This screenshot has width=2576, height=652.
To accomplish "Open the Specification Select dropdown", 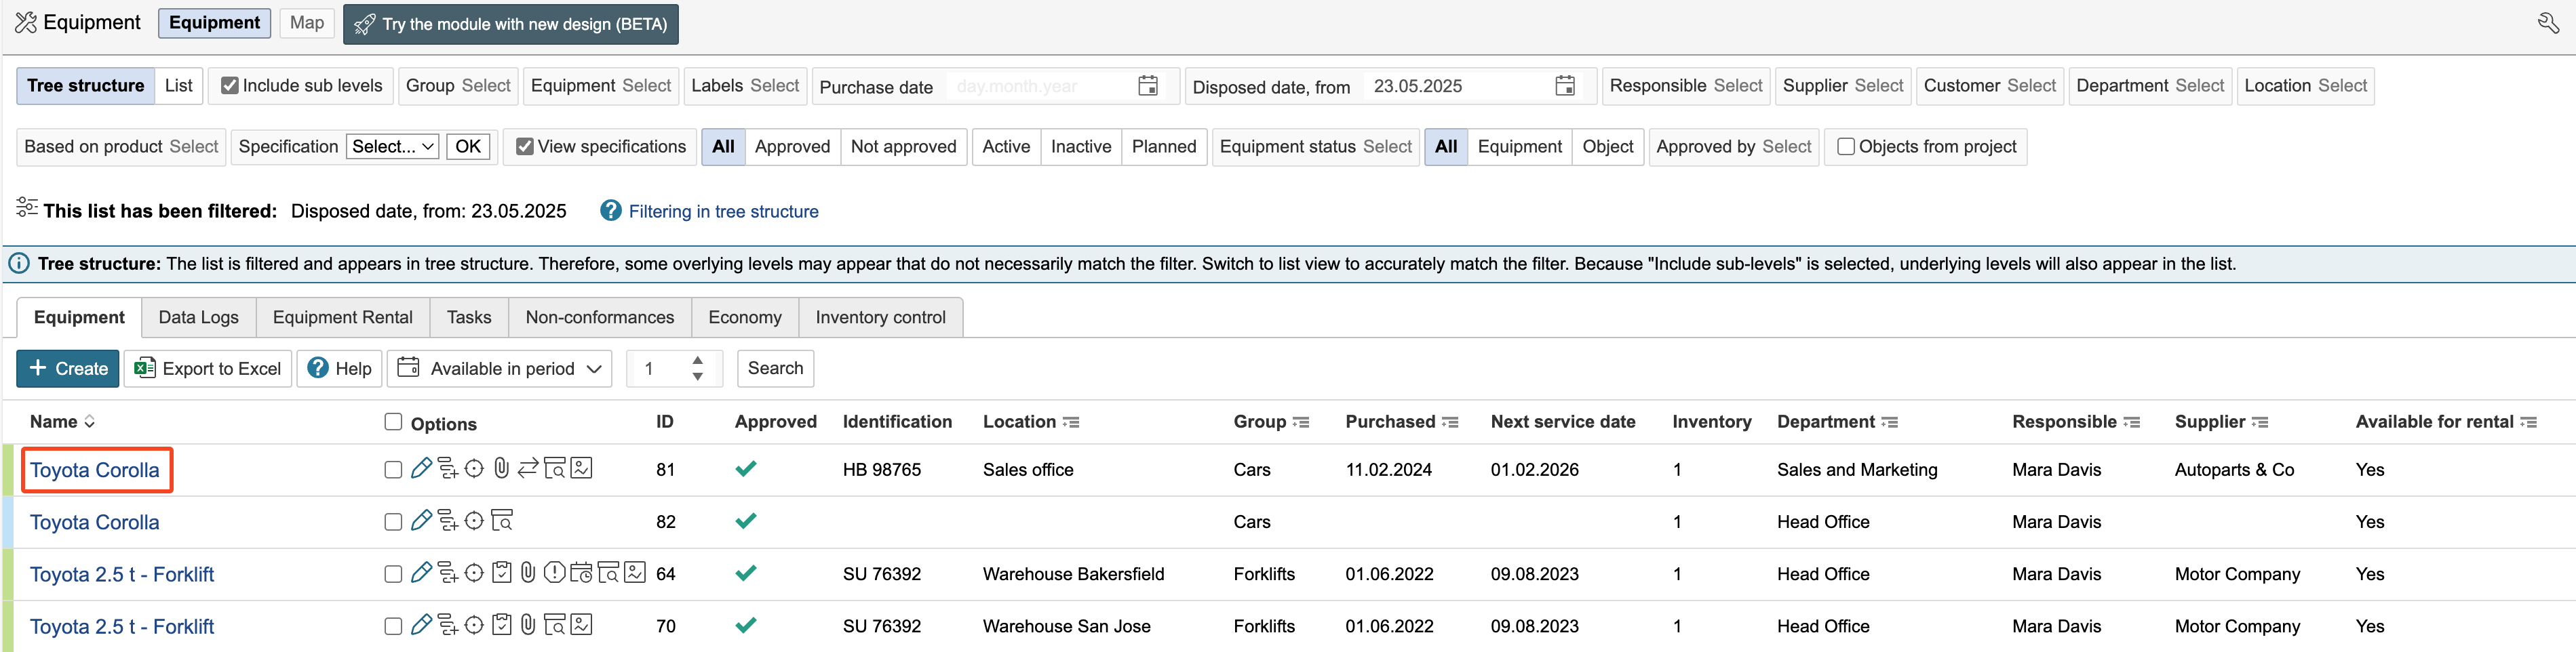I will (x=393, y=147).
